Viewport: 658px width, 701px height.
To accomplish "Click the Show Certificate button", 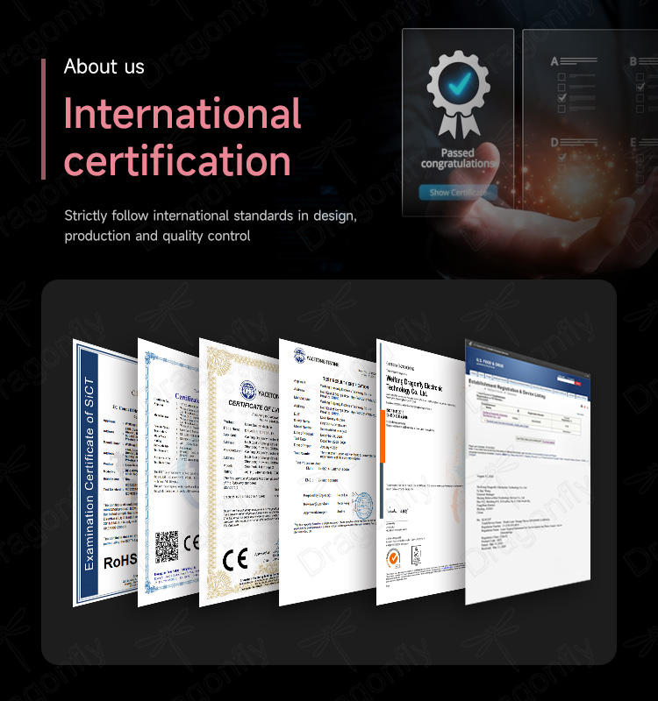I will click(x=457, y=192).
